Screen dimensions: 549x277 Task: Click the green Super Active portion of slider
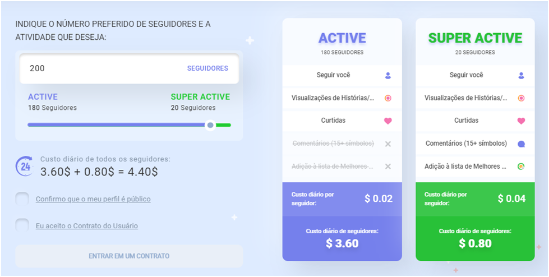coord(223,124)
